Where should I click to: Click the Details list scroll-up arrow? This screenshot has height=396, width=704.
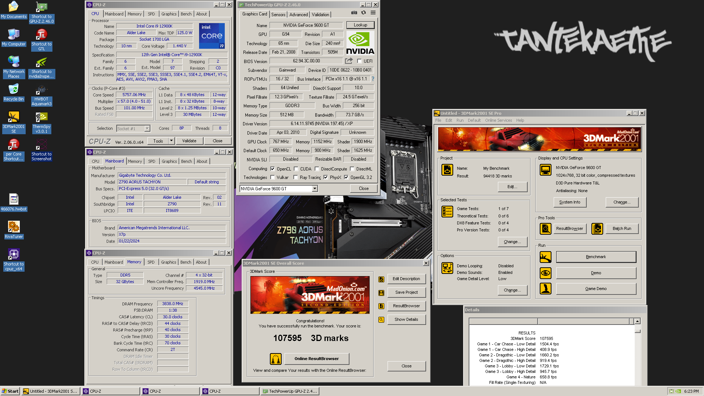(x=637, y=321)
